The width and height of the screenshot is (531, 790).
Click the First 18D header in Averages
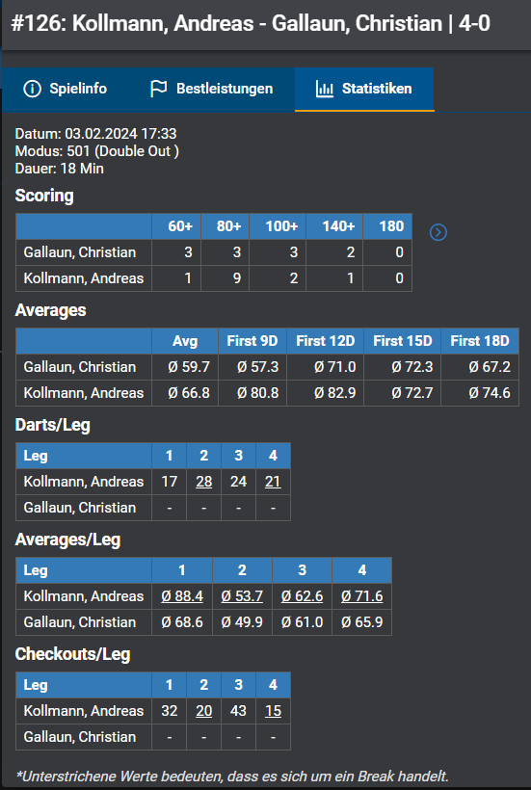(x=480, y=341)
